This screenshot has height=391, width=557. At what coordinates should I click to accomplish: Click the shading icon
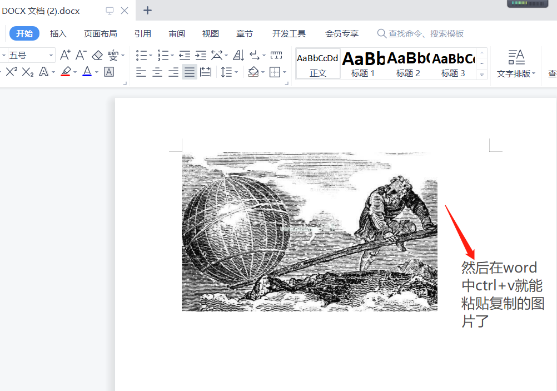tap(254, 72)
